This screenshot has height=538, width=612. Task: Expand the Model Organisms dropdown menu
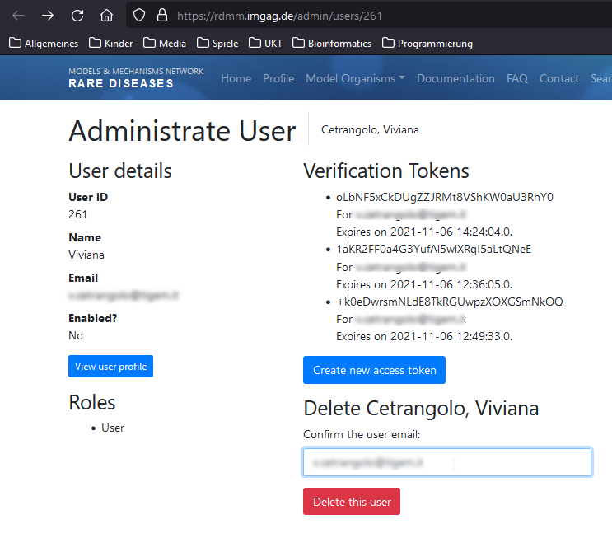tap(355, 78)
